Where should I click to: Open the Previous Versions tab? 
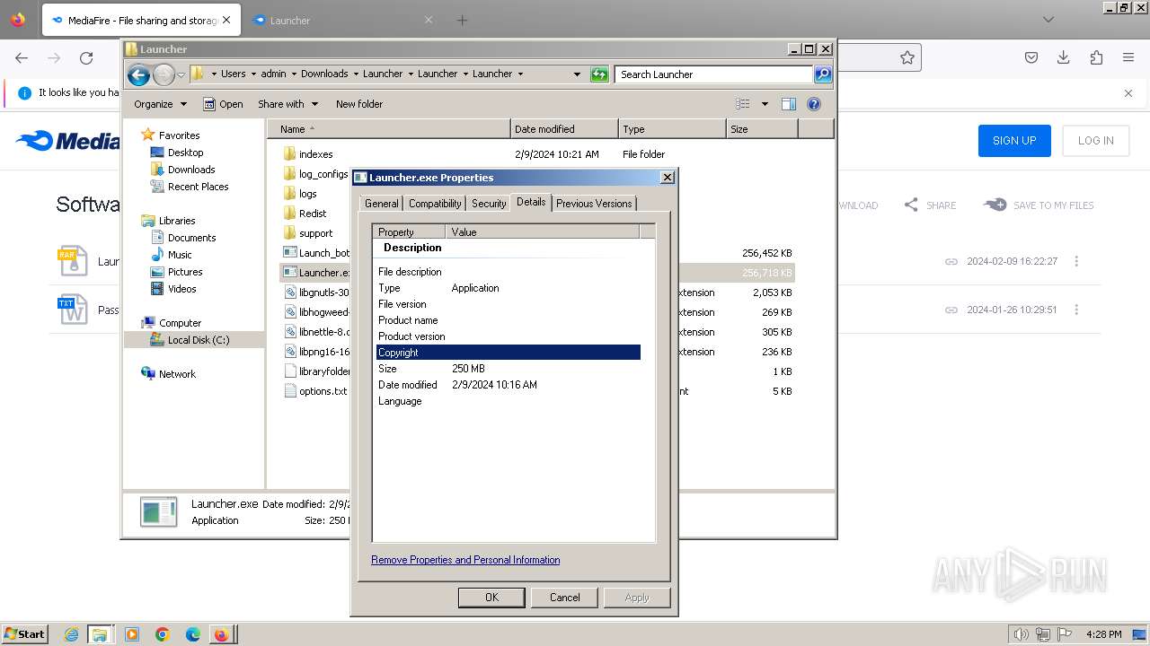594,204
